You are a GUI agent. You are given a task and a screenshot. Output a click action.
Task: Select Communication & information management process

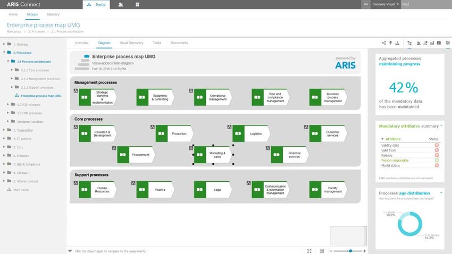[271, 190]
